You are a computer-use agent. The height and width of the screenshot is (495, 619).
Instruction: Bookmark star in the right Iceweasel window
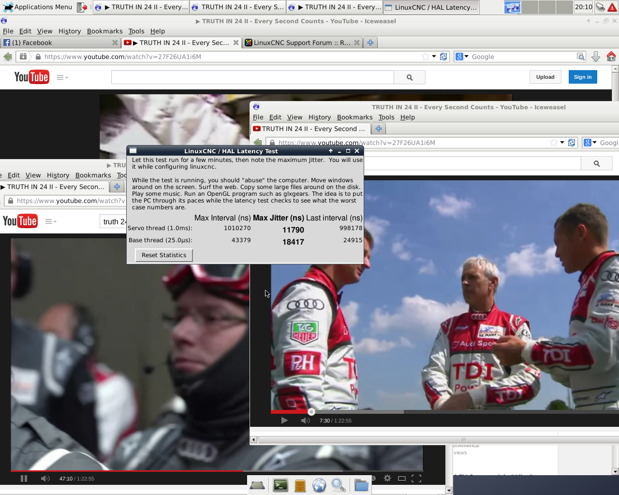(554, 143)
